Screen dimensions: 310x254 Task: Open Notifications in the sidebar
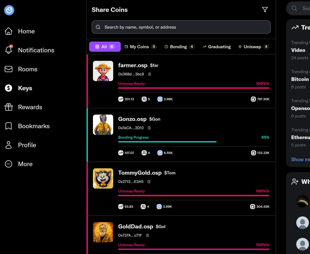pos(29,50)
